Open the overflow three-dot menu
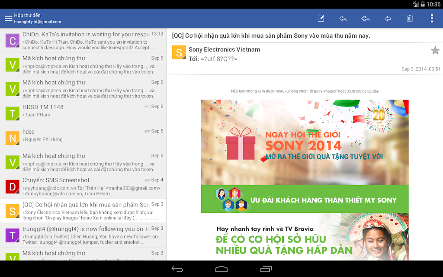Viewport: 443px width, 277px height. click(432, 19)
